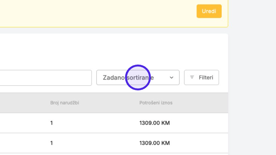
Task: Click the filter lines icon beside Filteri
Action: pyautogui.click(x=192, y=77)
